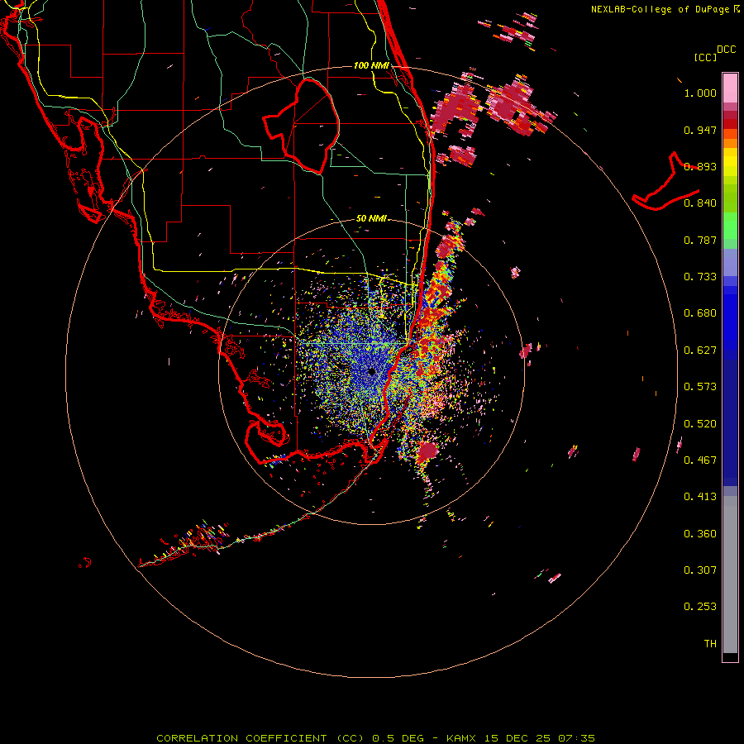Click the 0.840 scale value
This screenshot has width=744, height=744.
700,203
